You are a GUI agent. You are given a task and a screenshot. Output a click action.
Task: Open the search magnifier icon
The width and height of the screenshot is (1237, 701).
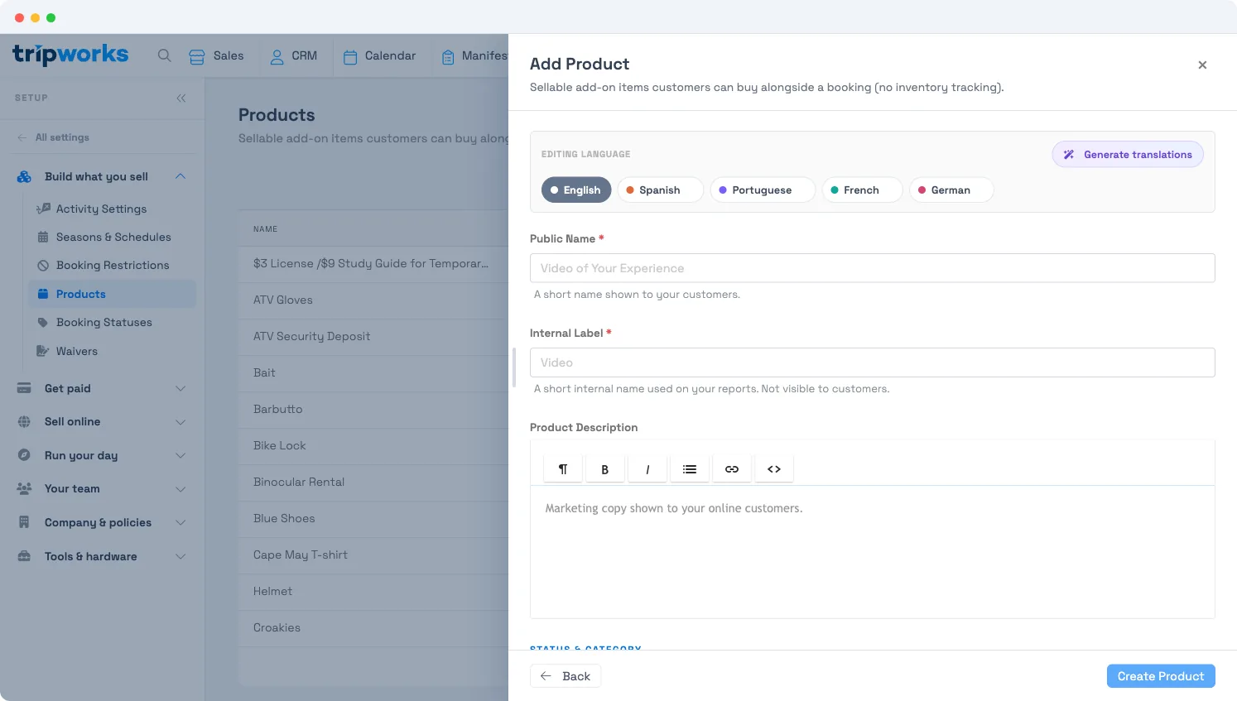coord(164,55)
